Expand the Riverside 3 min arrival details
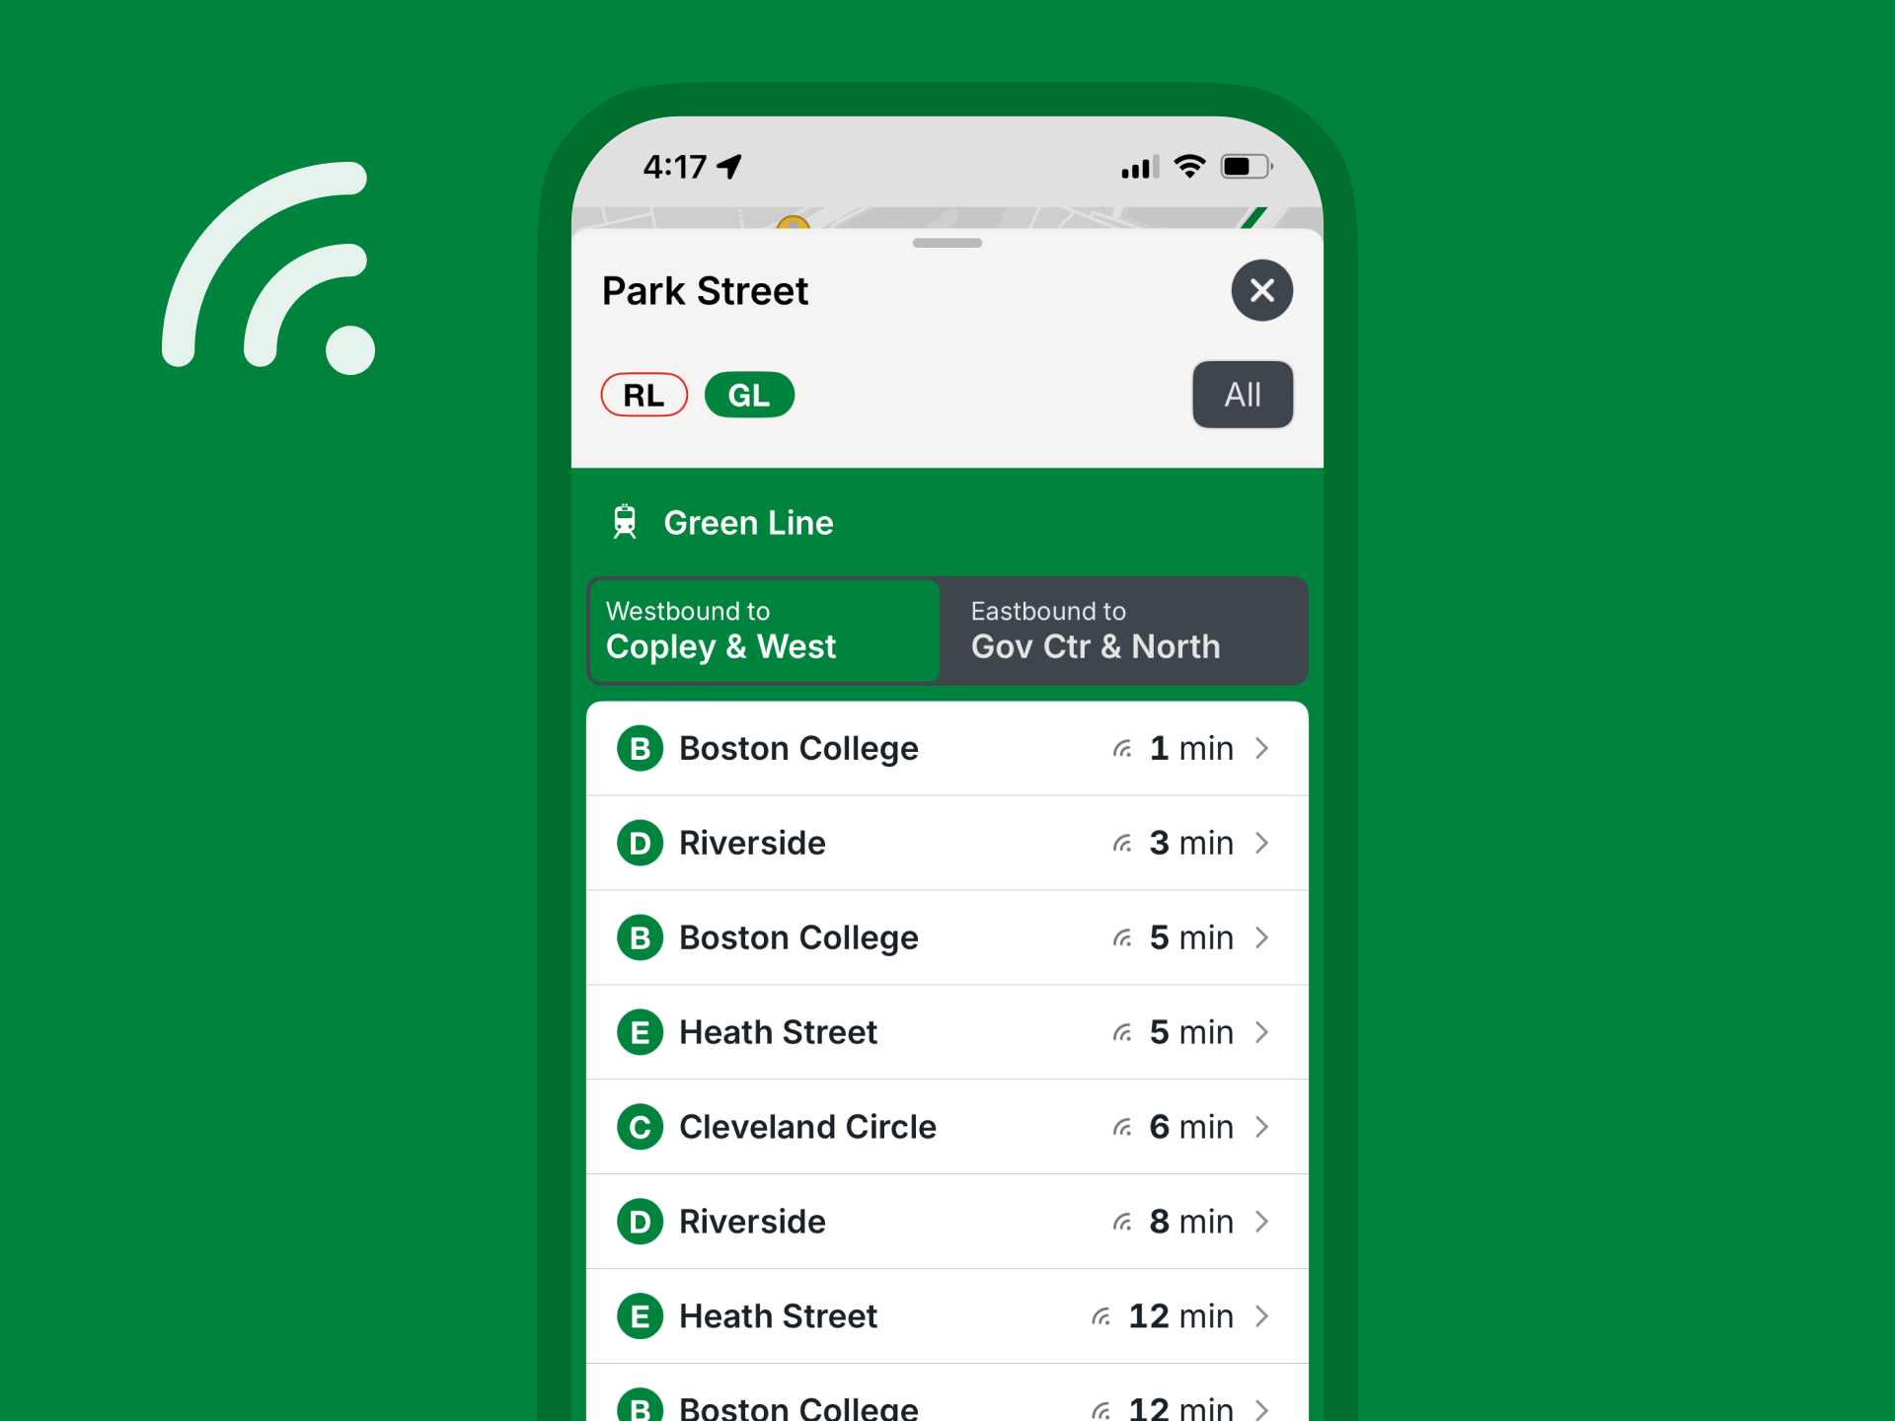Screen dimensions: 1895x1421 [1268, 844]
